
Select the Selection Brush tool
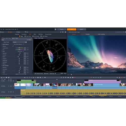pos(39,74)
